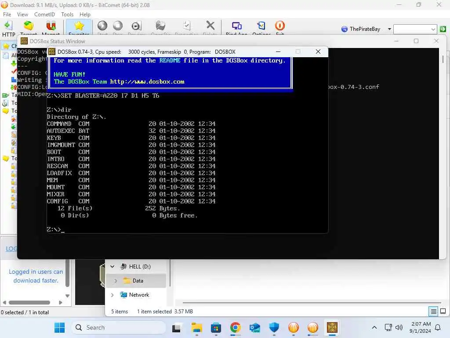Viewport: 450px width, 338px height.
Task: Click scroll-right arrow in BitComet left panel
Action: pos(60,302)
